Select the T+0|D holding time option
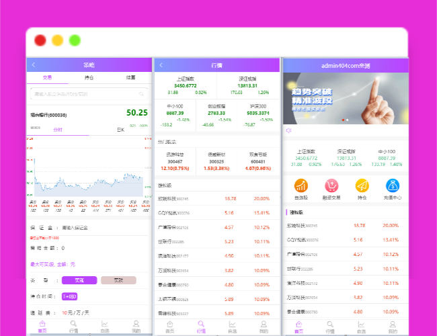The width and height of the screenshot is (437, 336). [69, 296]
